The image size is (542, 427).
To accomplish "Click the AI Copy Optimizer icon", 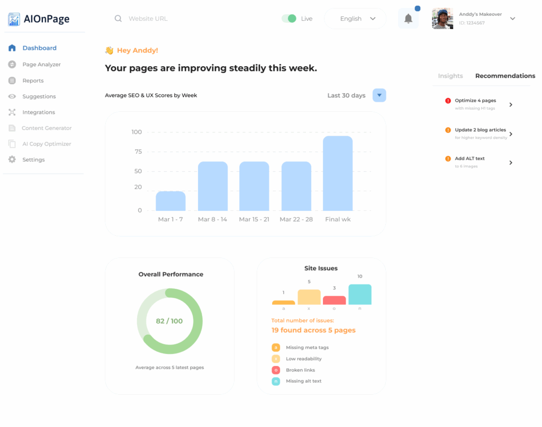I will [x=12, y=144].
